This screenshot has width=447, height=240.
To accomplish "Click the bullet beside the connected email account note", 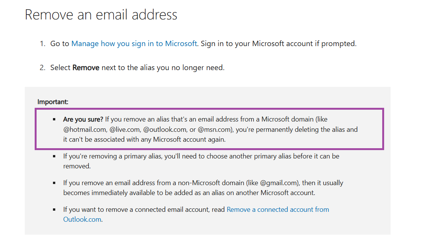I will tap(54, 210).
